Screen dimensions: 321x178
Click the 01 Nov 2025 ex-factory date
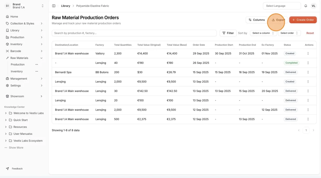pos(270,53)
